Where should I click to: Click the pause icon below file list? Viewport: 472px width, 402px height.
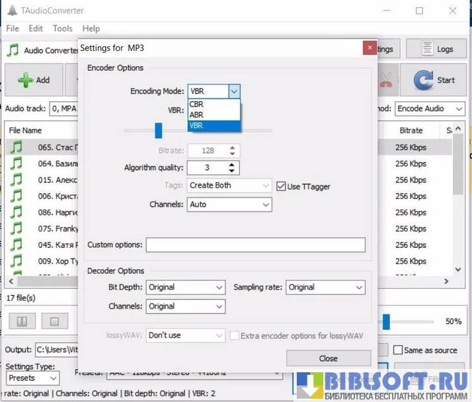coord(22,321)
